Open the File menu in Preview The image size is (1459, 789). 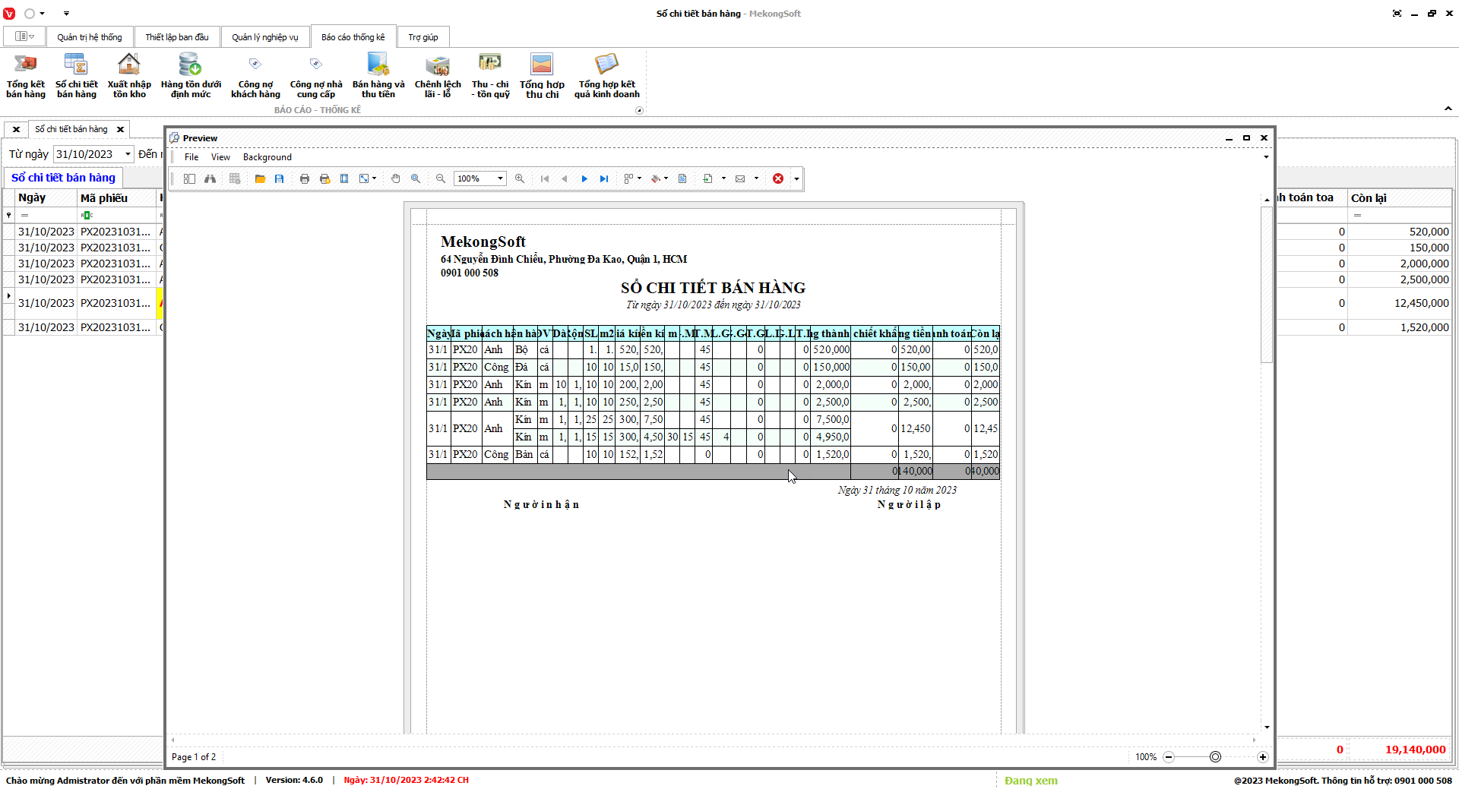pyautogui.click(x=191, y=157)
